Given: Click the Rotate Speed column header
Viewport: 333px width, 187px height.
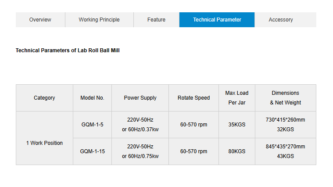Looking at the screenshot, I should pos(193,98).
